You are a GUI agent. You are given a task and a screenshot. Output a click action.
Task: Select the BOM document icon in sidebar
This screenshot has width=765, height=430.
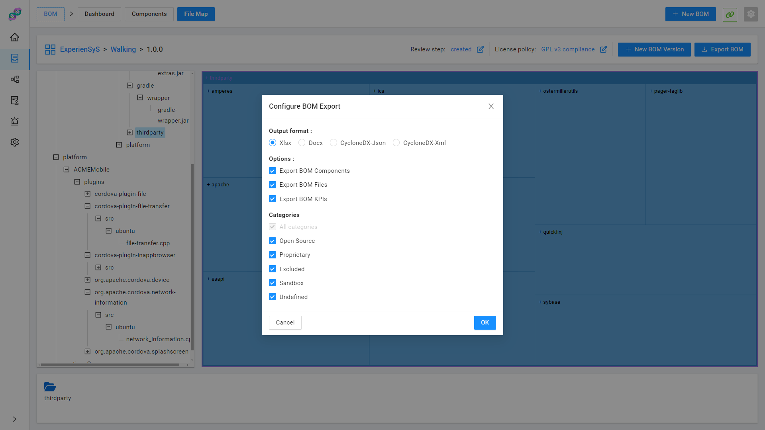[15, 58]
